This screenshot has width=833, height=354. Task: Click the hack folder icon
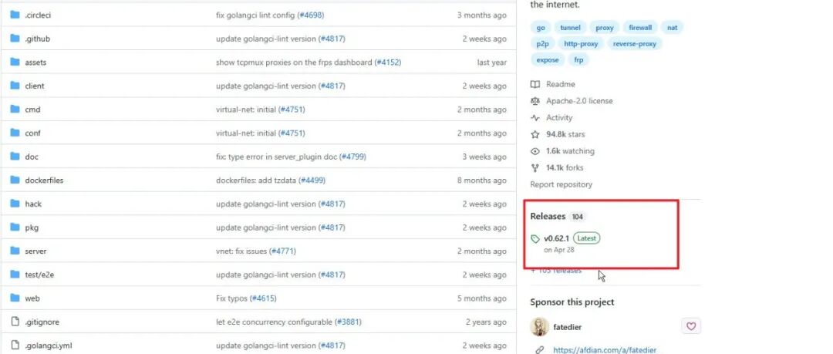[15, 204]
